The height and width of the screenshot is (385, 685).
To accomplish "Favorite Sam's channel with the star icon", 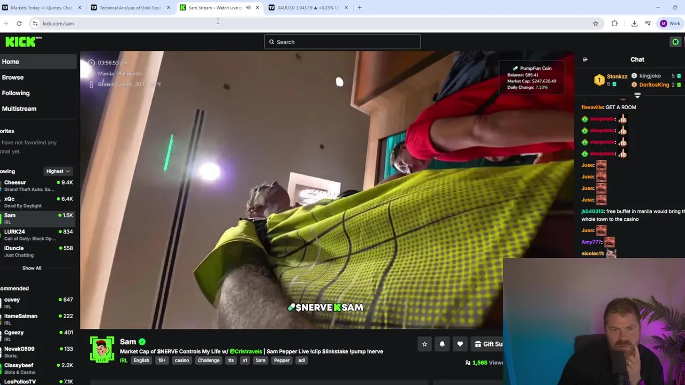I will 424,344.
